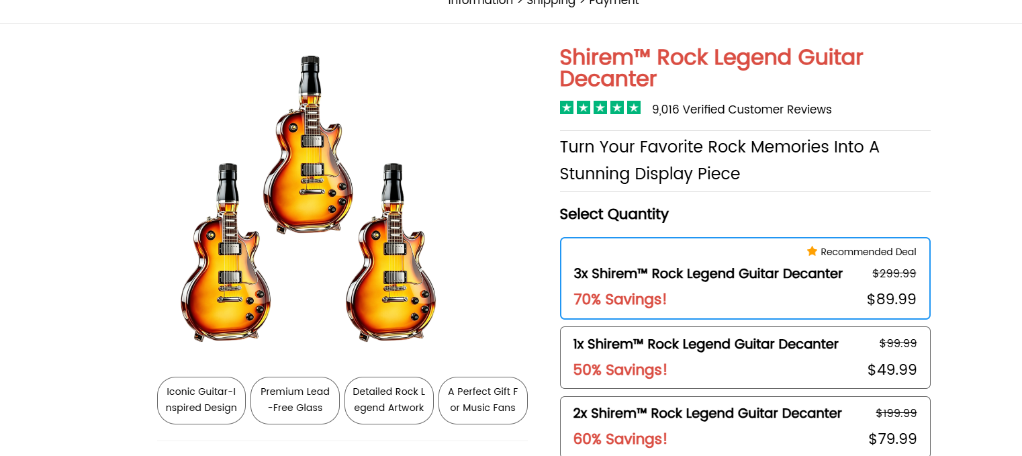This screenshot has width=1022, height=456.
Task: Click the first green review star
Action: pos(567,107)
